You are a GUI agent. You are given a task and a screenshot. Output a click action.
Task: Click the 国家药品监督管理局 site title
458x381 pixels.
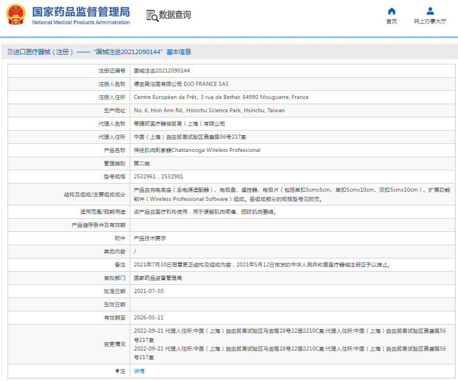click(x=81, y=12)
